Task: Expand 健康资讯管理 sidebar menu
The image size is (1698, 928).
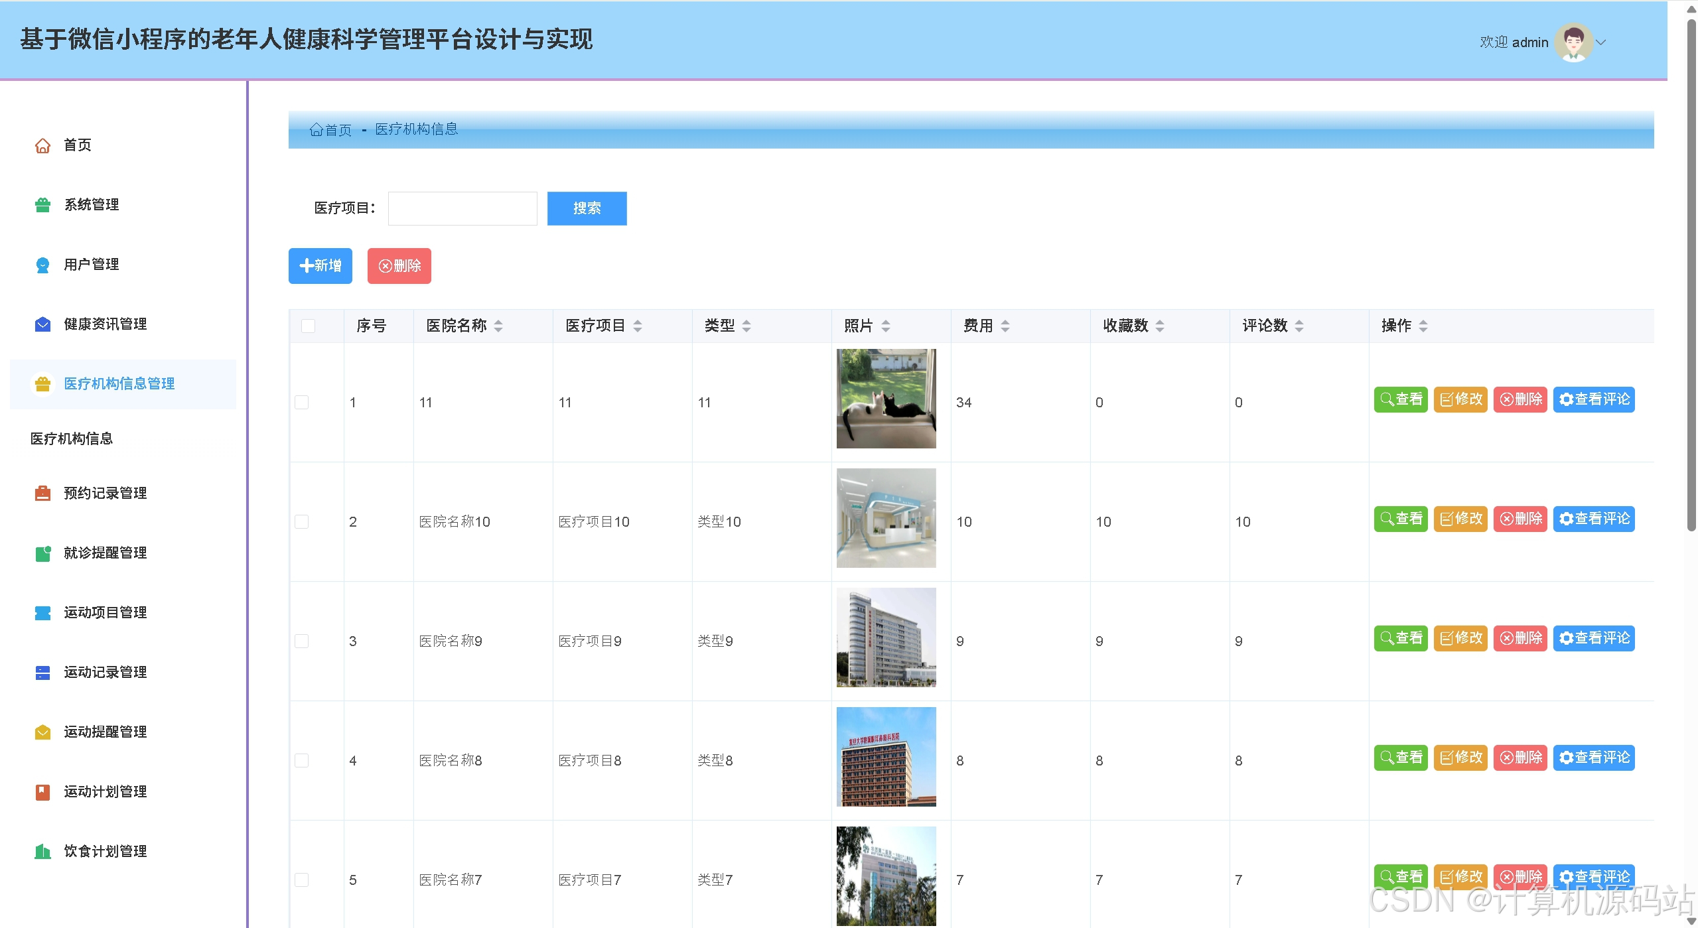Action: (x=123, y=324)
